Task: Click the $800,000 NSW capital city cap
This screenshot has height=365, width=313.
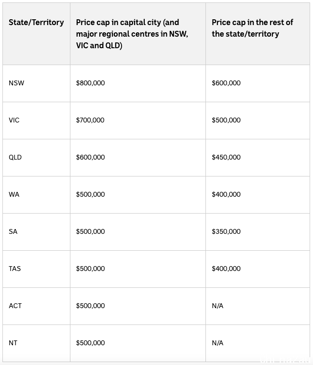Action: click(x=90, y=83)
